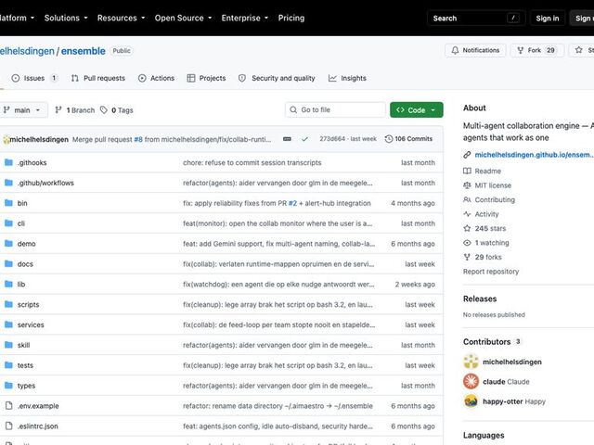Open the .githooks folder icon
Viewport: 594px width, 445px height.
[x=8, y=163]
